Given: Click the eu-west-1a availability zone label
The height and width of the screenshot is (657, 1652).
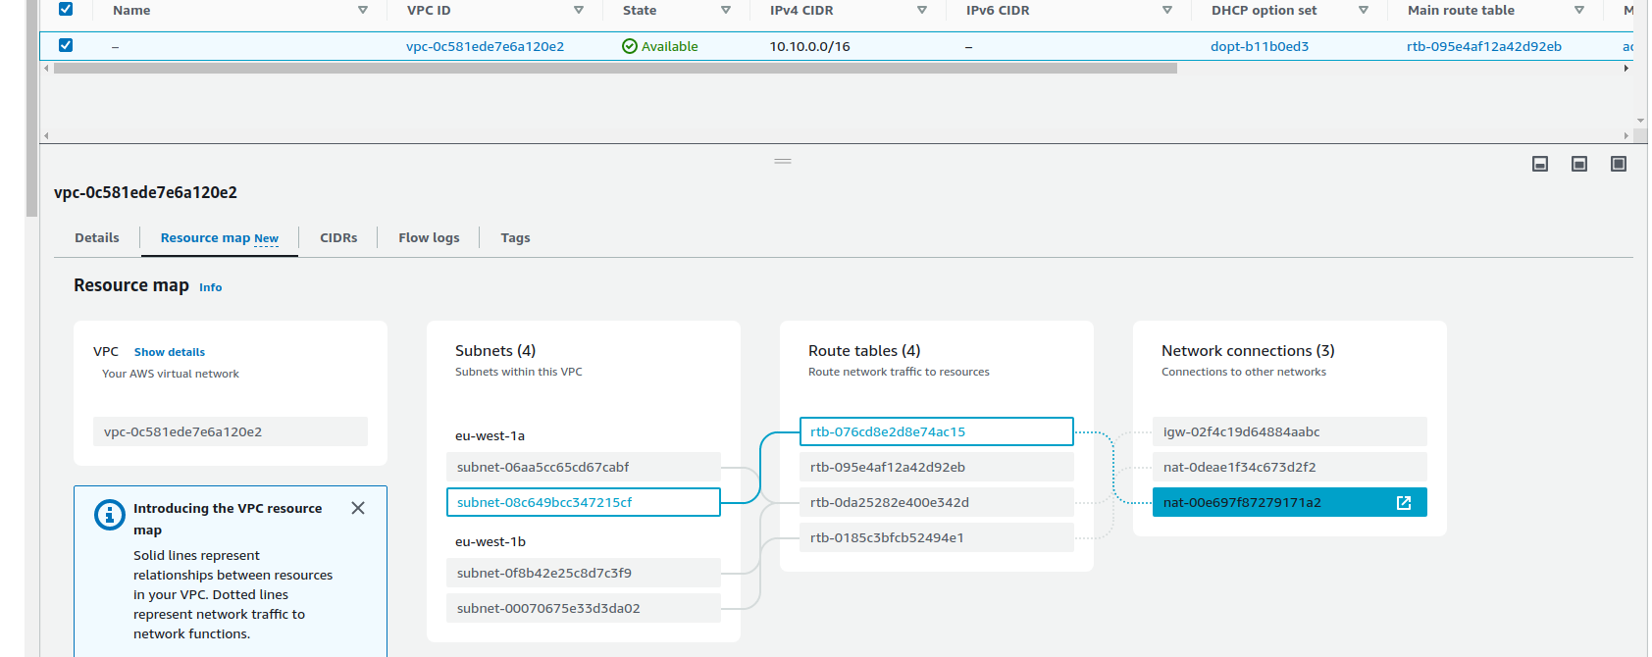Looking at the screenshot, I should 490,435.
